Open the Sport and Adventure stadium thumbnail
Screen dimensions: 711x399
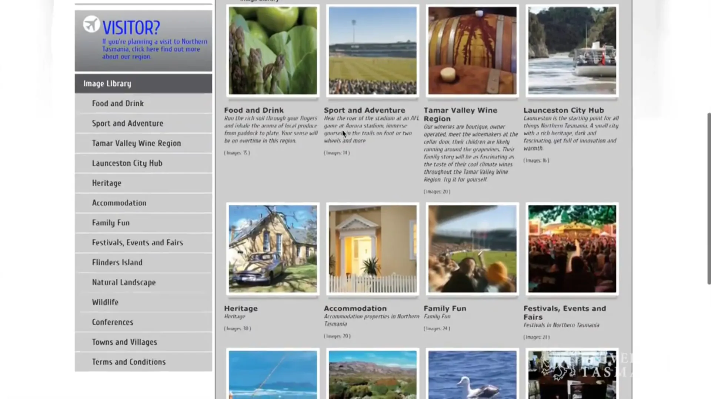point(372,51)
